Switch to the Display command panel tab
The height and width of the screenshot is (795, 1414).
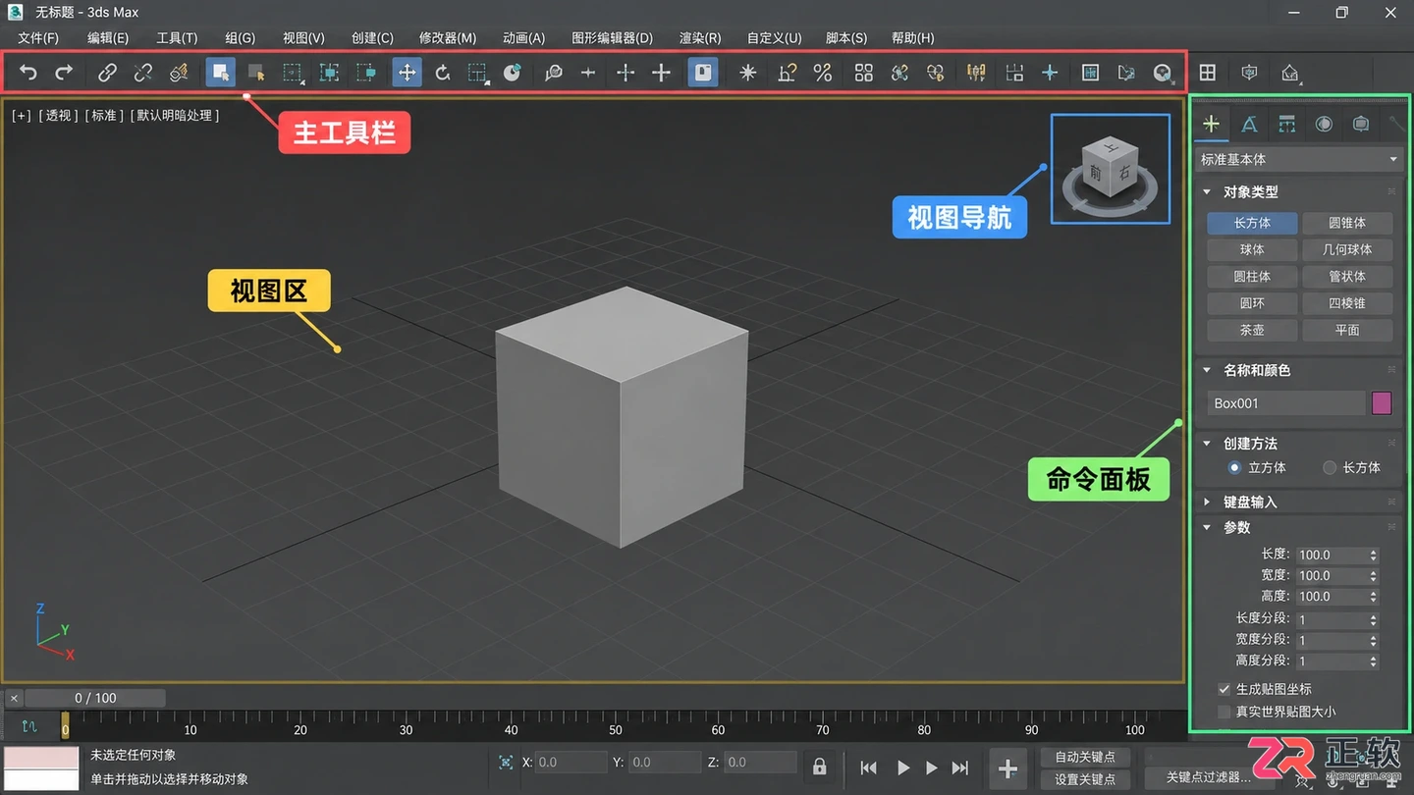(1361, 124)
